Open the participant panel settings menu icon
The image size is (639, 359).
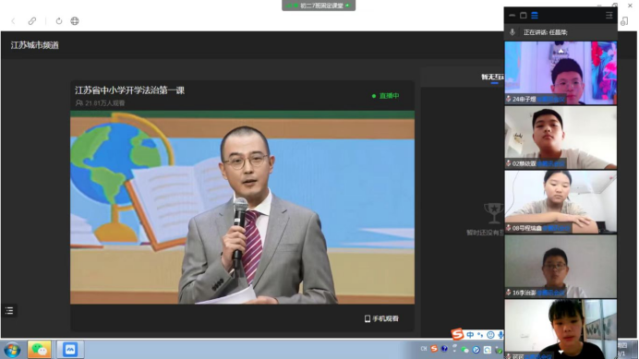click(609, 16)
